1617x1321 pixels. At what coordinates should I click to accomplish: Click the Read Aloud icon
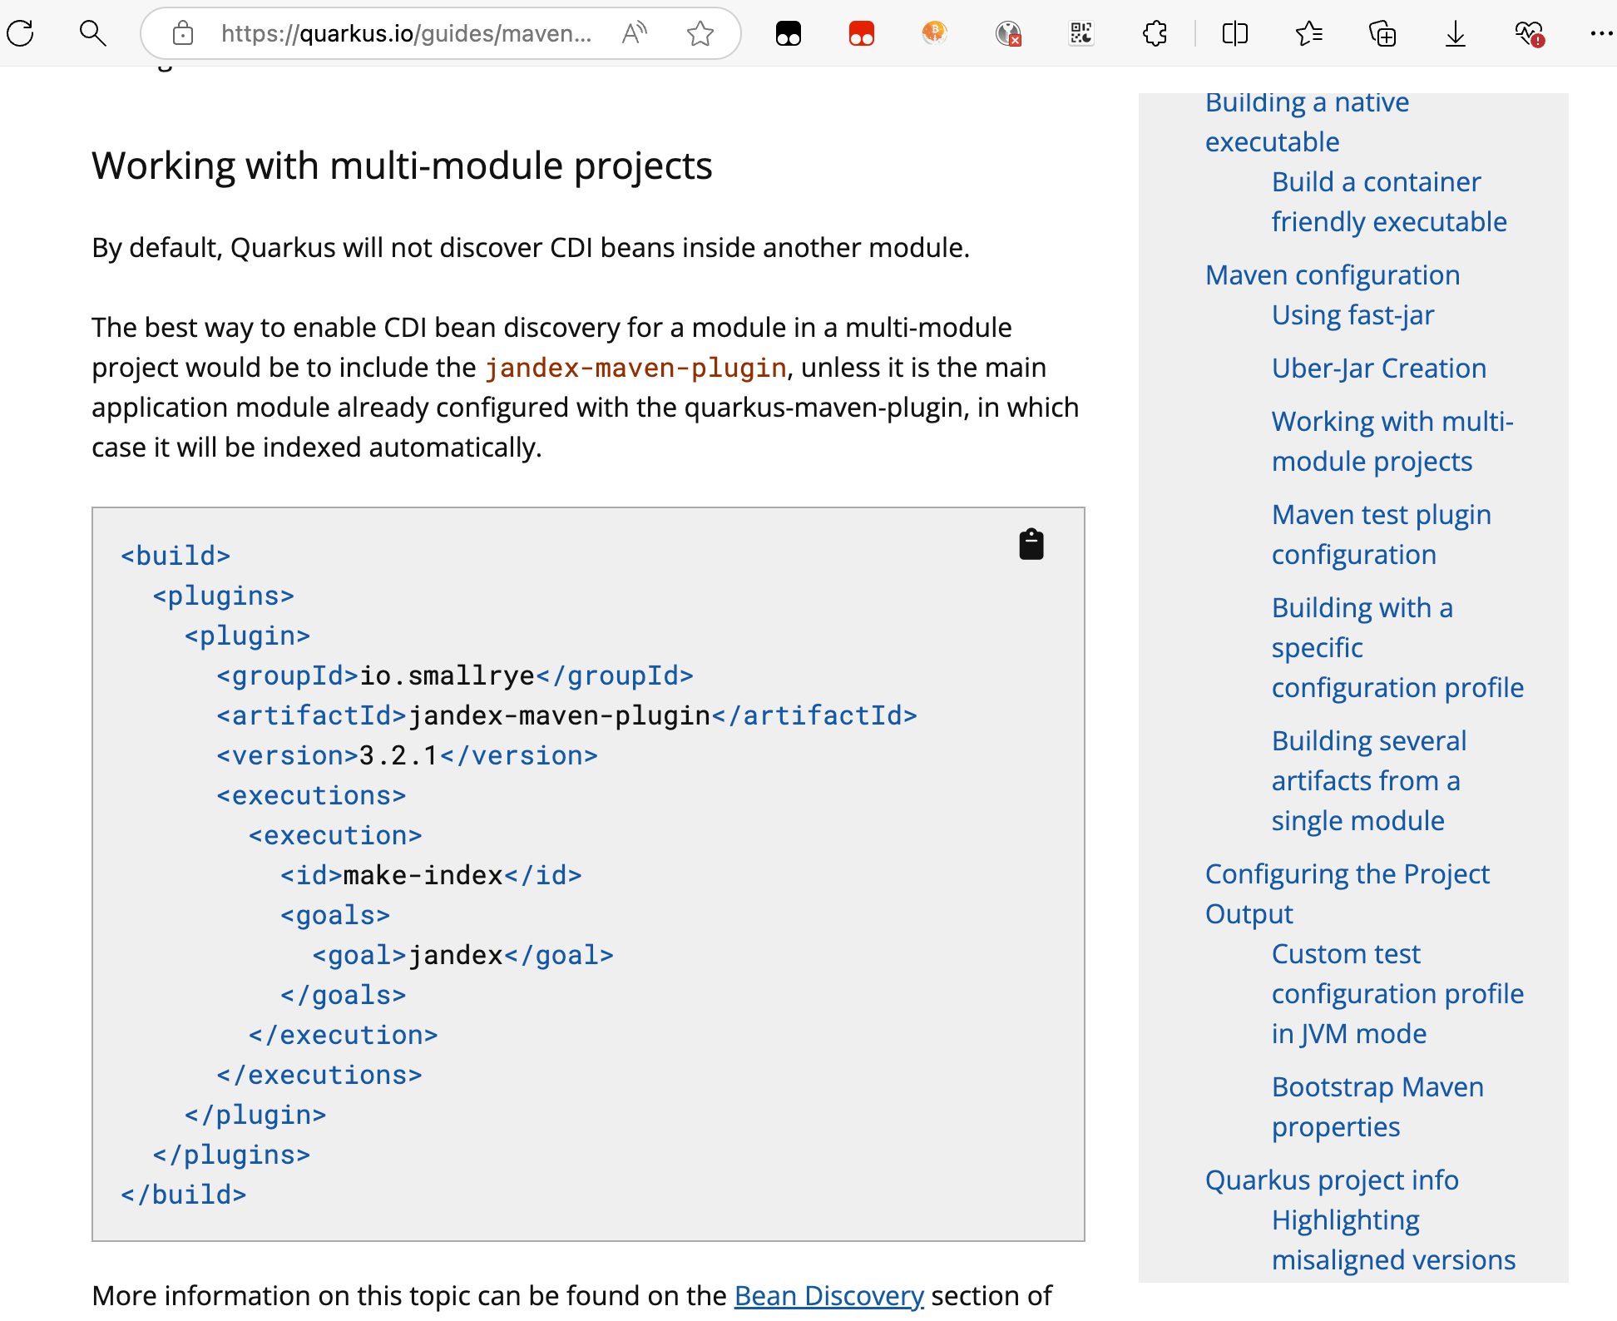634,33
